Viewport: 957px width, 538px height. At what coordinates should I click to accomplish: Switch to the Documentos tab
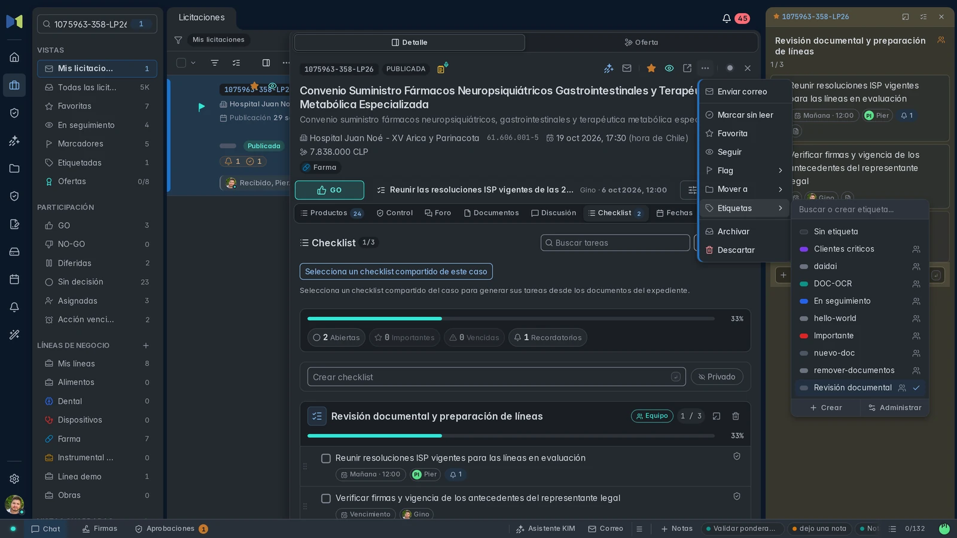pos(491,213)
